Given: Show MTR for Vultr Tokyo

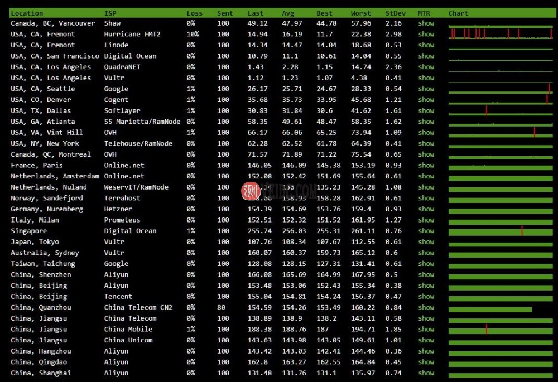Looking at the screenshot, I should coord(426,241).
